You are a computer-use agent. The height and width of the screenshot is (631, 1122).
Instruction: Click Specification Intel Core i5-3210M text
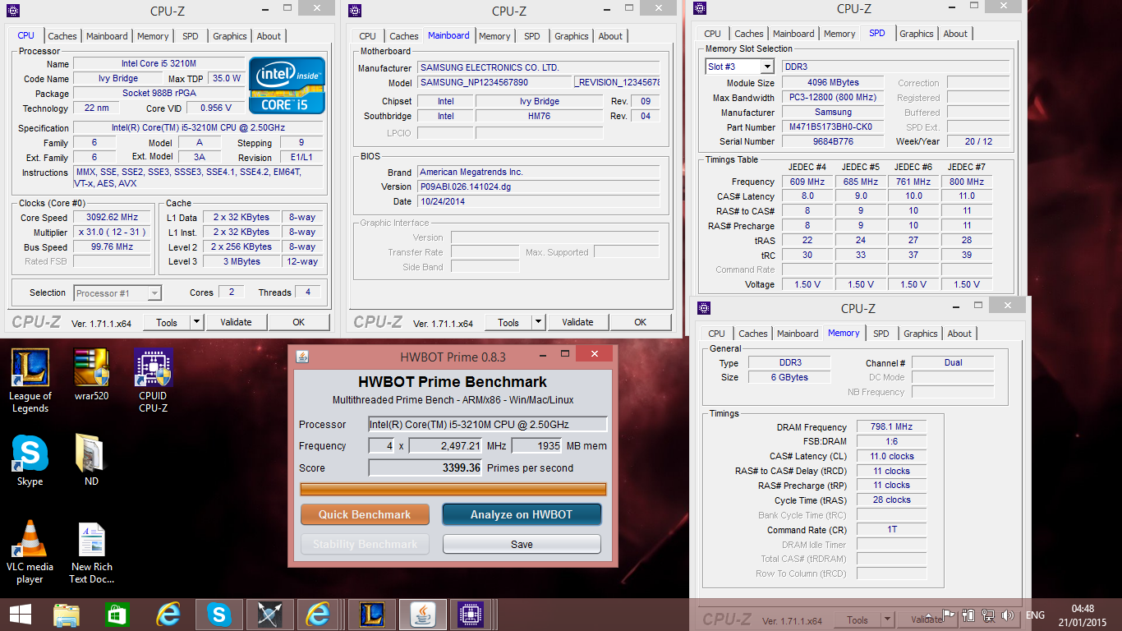[199, 128]
